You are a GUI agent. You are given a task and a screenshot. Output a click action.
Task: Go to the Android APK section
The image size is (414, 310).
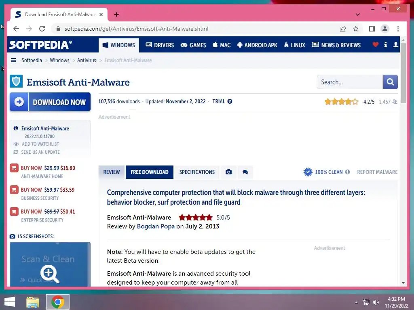click(257, 45)
